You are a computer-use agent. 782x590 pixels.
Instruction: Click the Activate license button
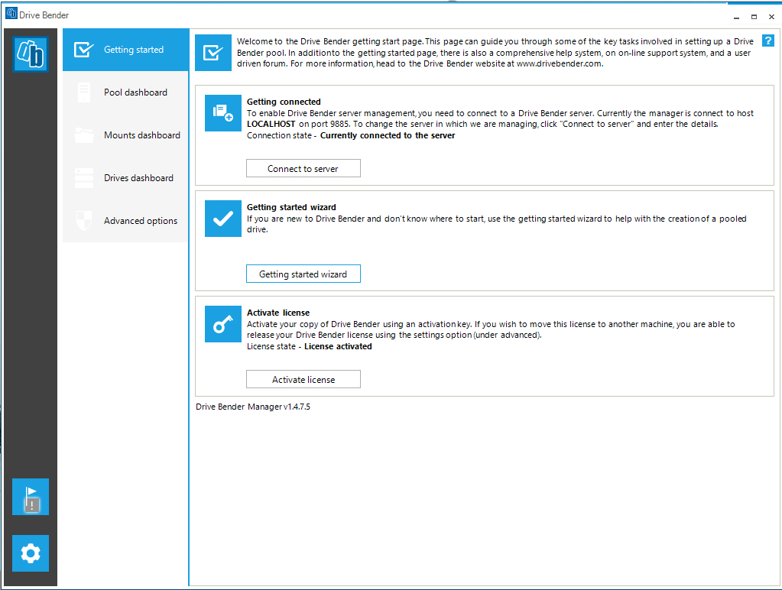pyautogui.click(x=303, y=380)
